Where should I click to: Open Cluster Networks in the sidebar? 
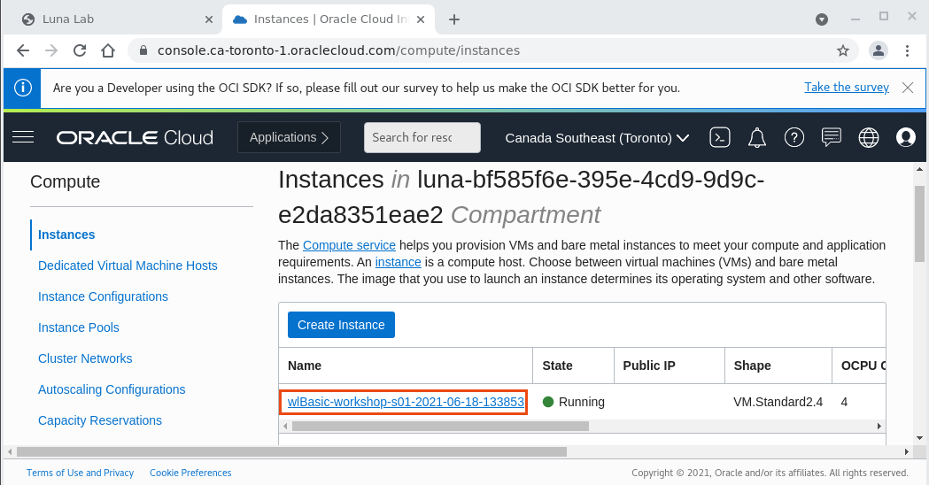[x=85, y=358]
